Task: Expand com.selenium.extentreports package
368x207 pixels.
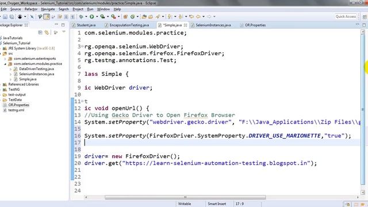Action: click(5, 59)
